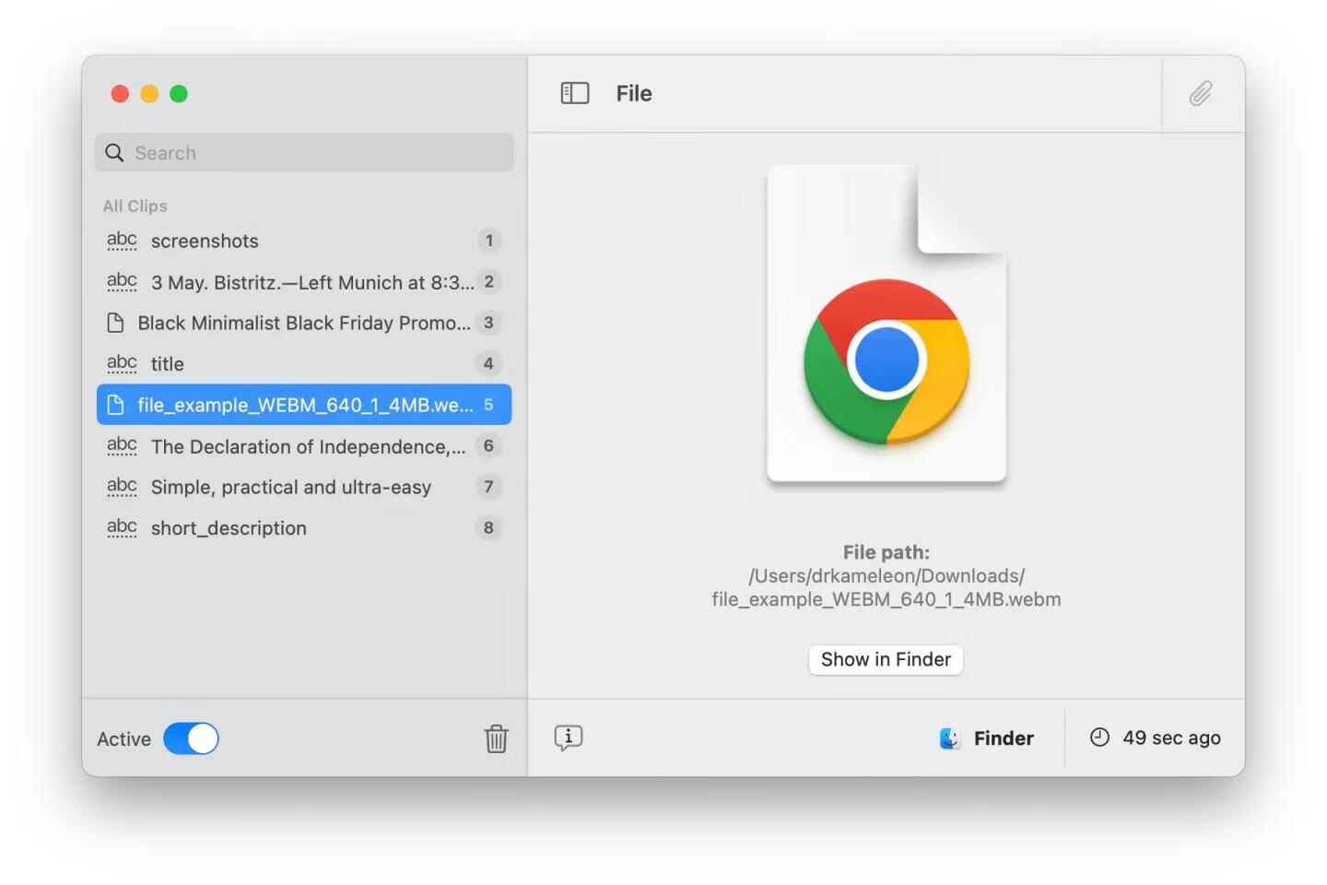This screenshot has width=1327, height=885.
Task: Click the paperclip attachment icon
Action: (x=1200, y=93)
